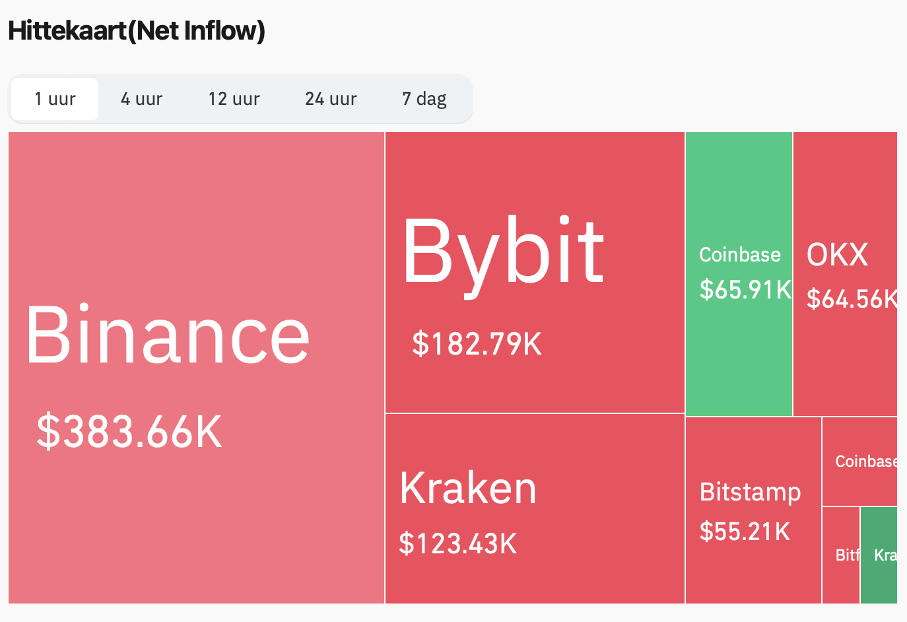Select the small red Bitf tile
This screenshot has width=907, height=622.
(x=841, y=555)
